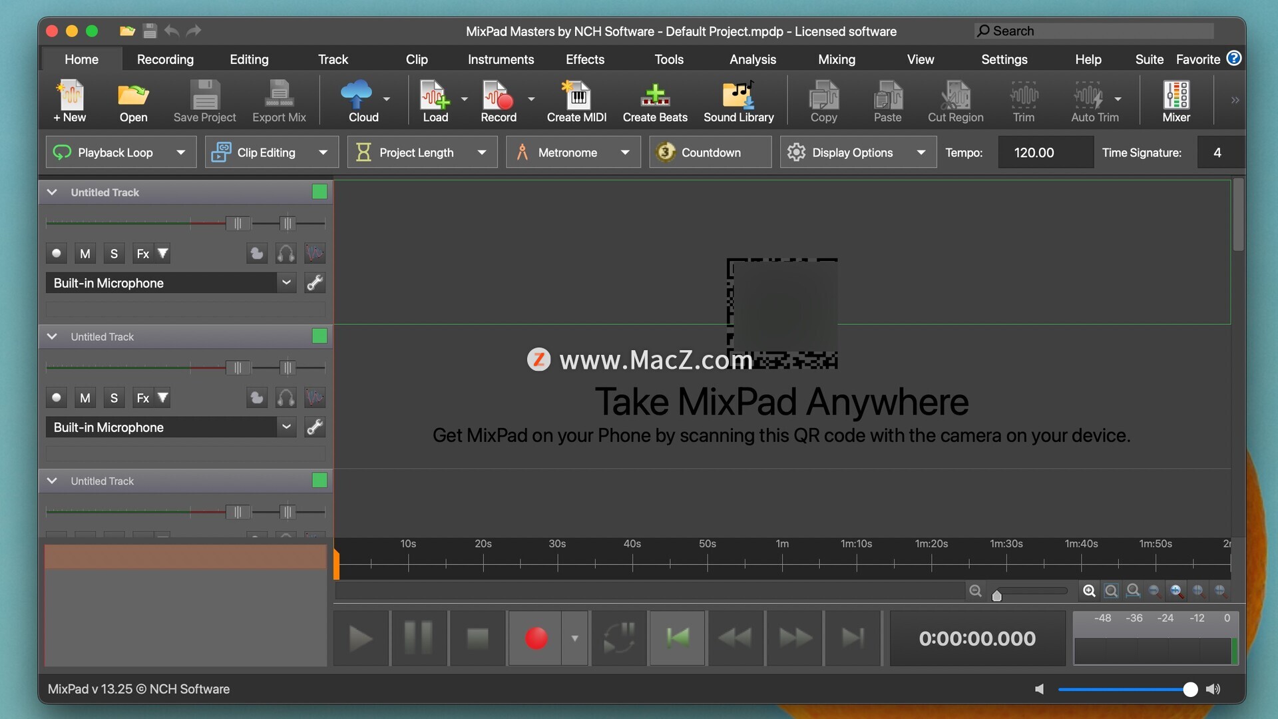This screenshot has height=719, width=1278.
Task: Click the Tempo value field
Action: 1045,152
